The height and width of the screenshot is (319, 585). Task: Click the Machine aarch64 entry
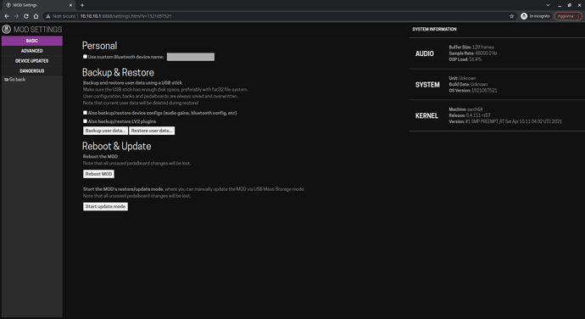coord(465,109)
